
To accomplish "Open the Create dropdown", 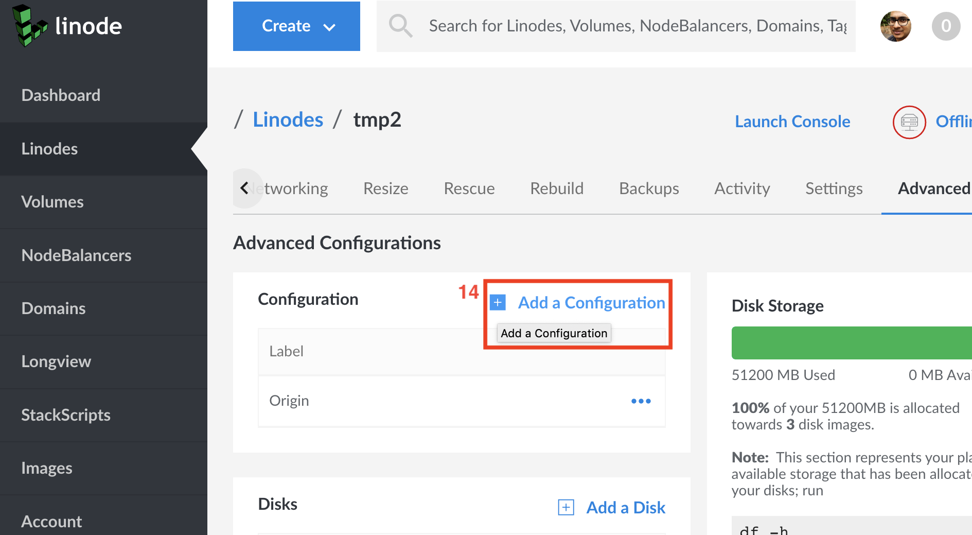I will (x=296, y=26).
